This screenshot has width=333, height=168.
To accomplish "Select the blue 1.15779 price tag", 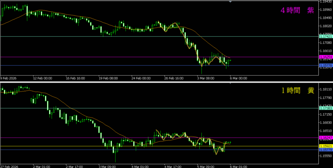I will 326,150.
